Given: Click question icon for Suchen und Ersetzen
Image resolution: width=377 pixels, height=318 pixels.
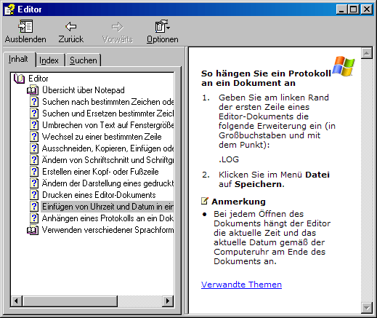Looking at the screenshot, I should click(34, 114).
